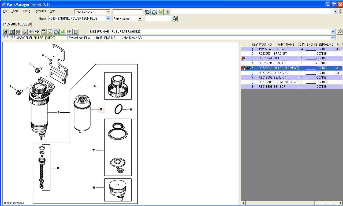Image resolution: width=343 pixels, height=206 pixels.
Task: Open the Pricing menu
Action: 26,11
